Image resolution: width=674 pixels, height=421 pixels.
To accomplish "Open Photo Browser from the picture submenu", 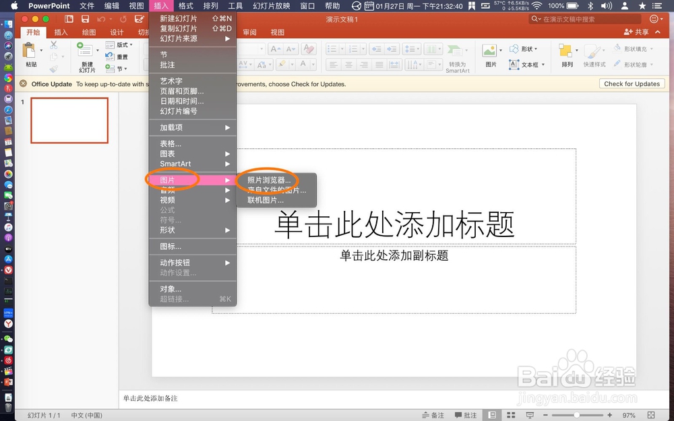I will click(x=269, y=180).
